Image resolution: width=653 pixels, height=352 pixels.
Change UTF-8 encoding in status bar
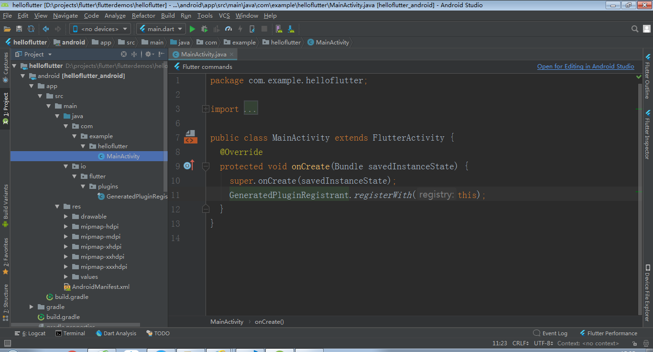tap(544, 343)
